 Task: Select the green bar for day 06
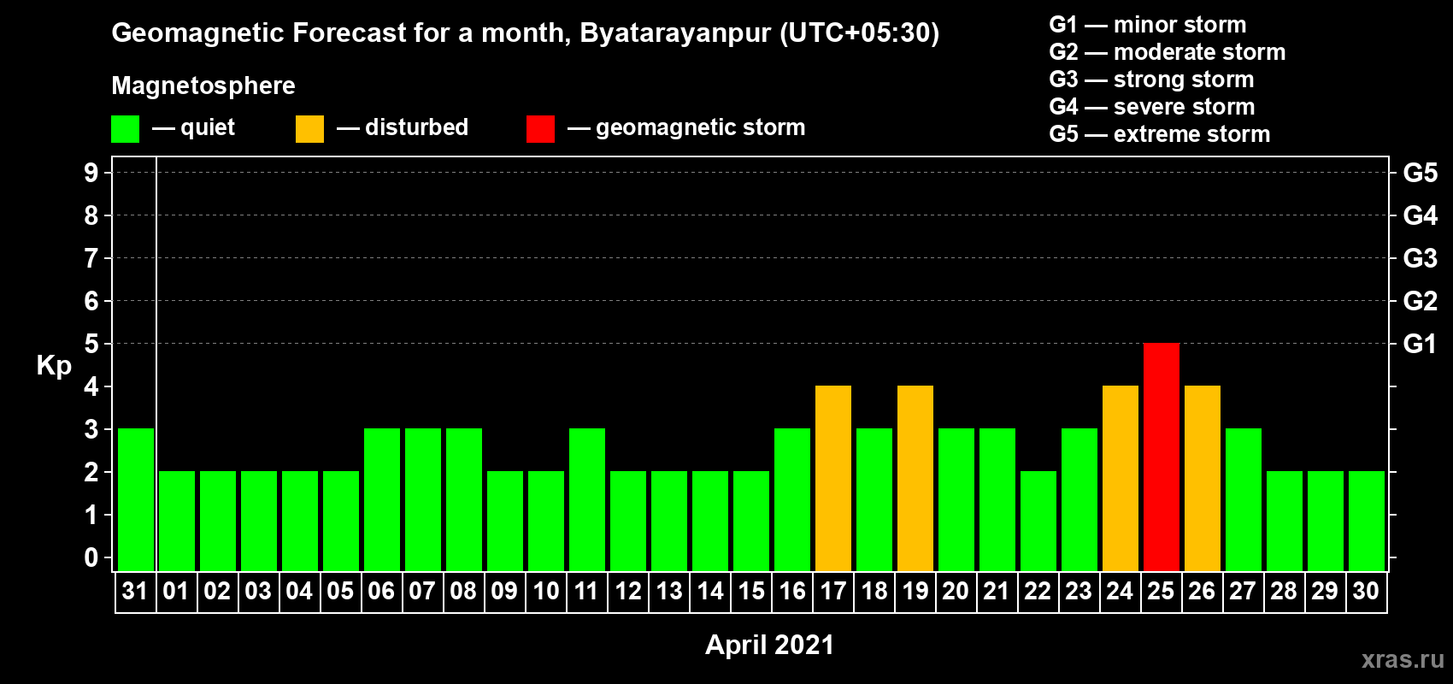[x=382, y=500]
